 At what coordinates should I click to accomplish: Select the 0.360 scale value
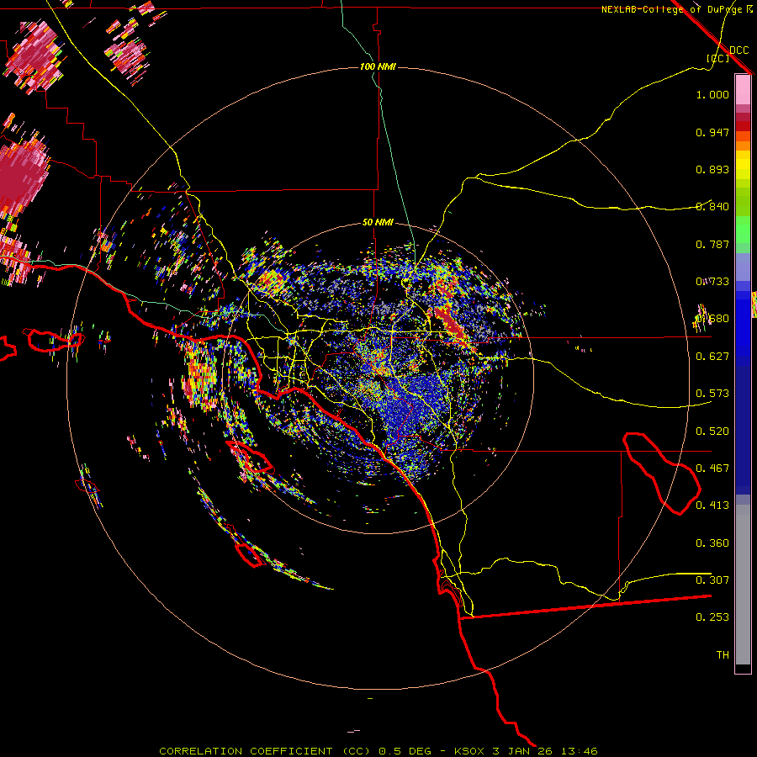712,543
